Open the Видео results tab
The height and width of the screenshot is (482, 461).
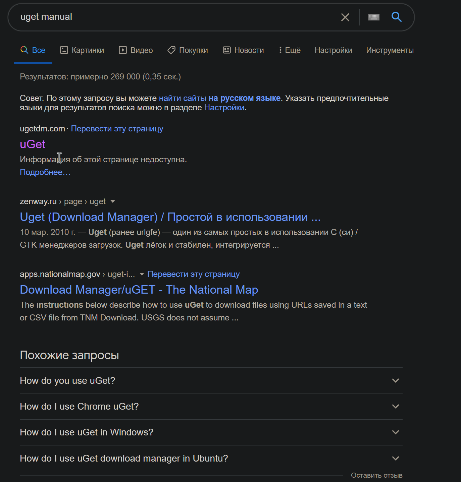[136, 50]
